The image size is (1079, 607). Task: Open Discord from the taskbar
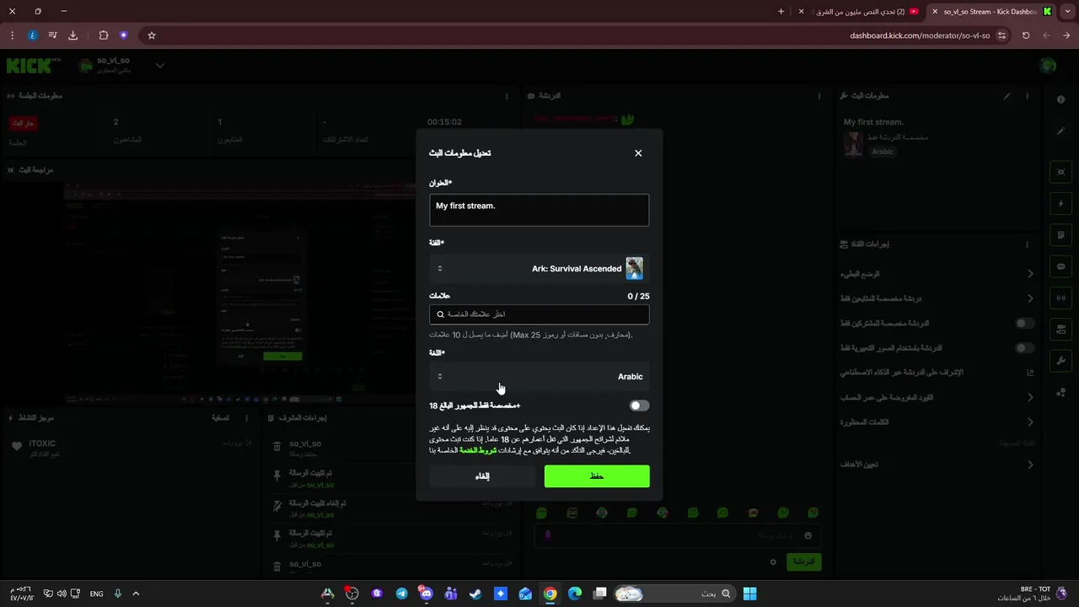pos(426,594)
